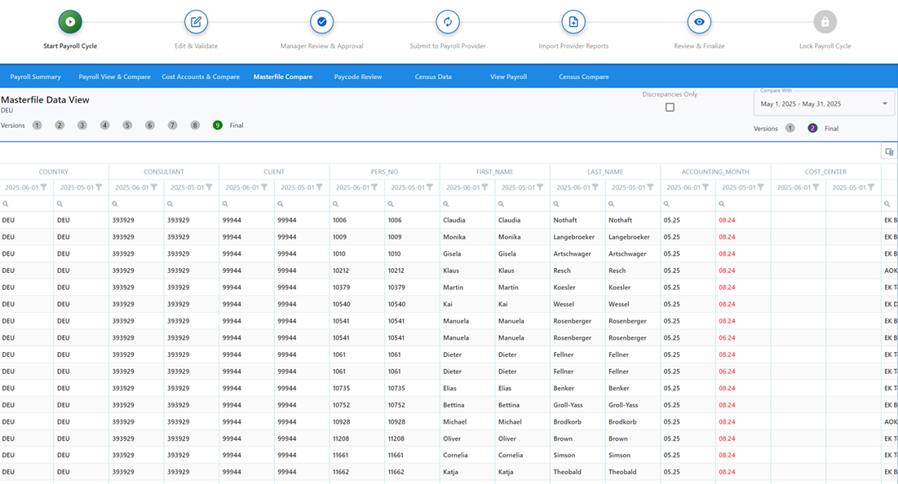Image resolution: width=898 pixels, height=484 pixels.
Task: Click the Lock Payroll Cycle padlock icon
Action: point(825,22)
